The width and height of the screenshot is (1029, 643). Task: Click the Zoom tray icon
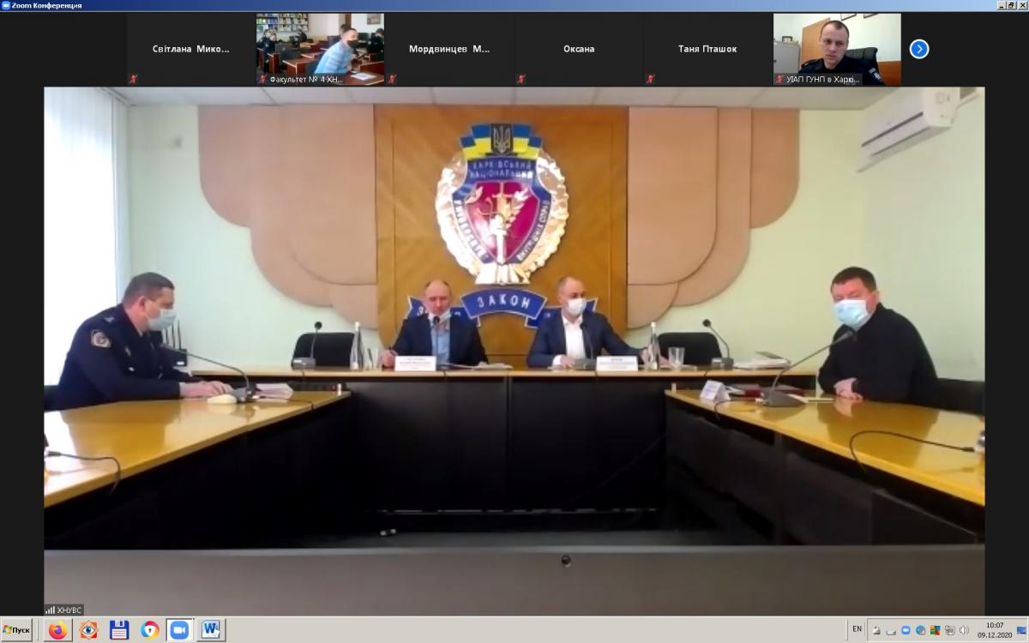tap(906, 630)
